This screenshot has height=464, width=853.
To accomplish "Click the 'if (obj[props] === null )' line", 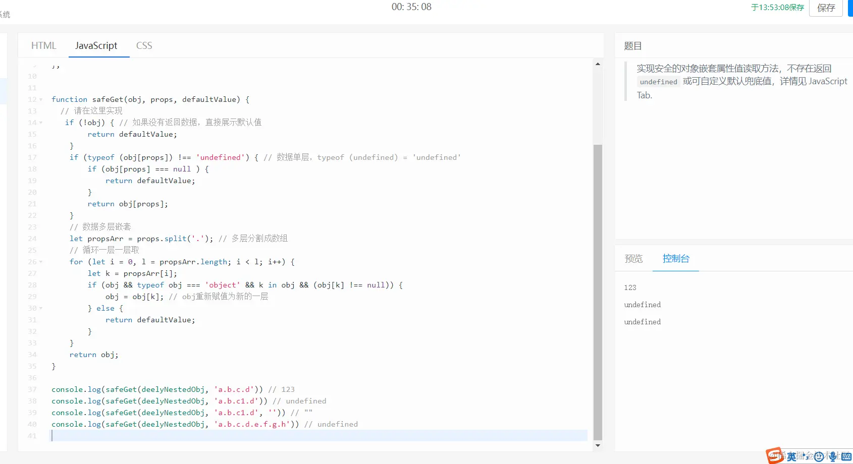I will 148,169.
